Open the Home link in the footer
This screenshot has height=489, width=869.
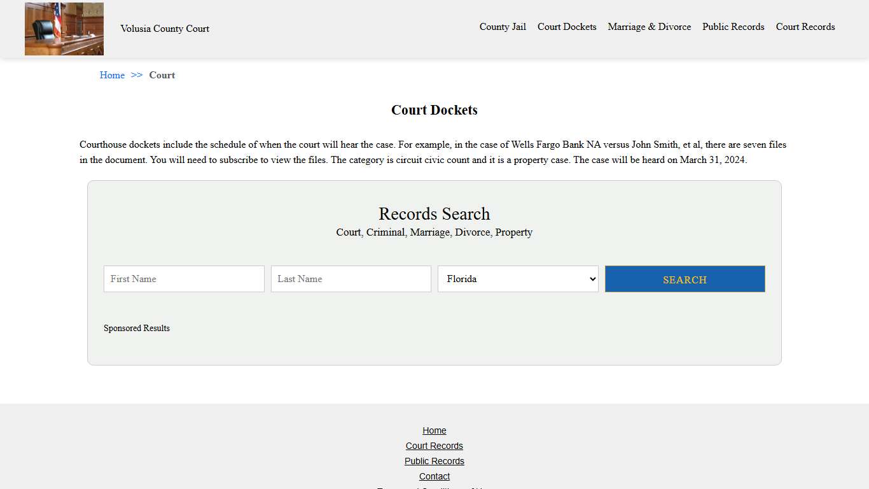[434, 430]
